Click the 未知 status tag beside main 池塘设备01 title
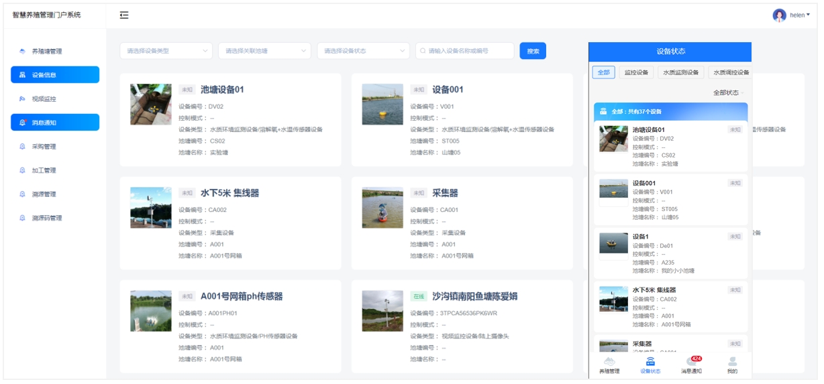 (187, 89)
